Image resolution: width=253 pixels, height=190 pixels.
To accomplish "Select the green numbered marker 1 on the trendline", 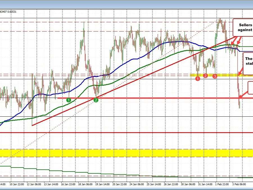I will (69, 100).
